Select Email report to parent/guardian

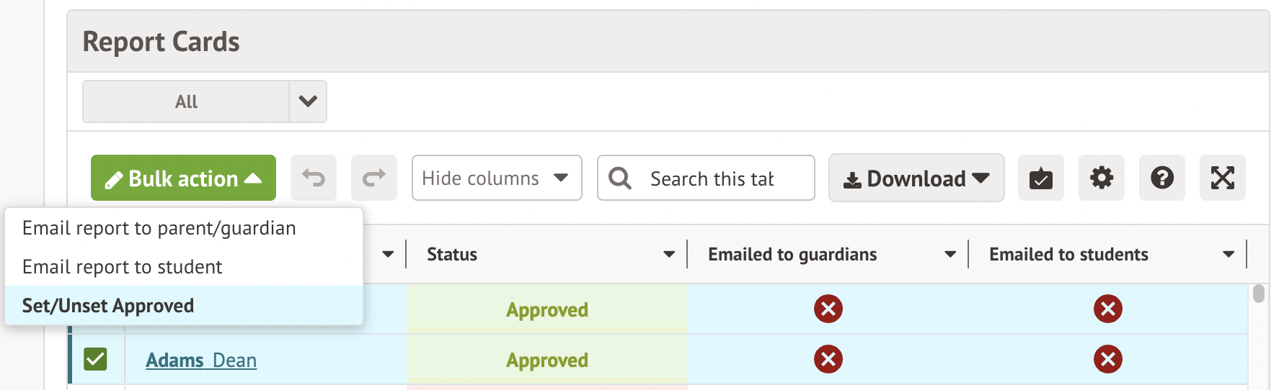pyautogui.click(x=159, y=228)
